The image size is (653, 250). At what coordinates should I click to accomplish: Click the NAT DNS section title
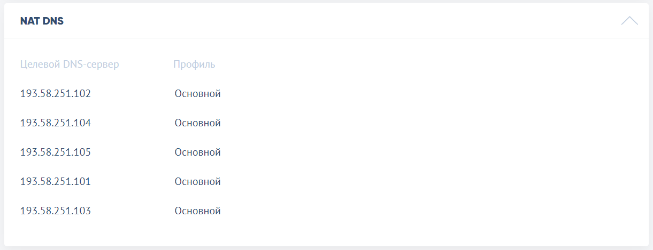42,21
